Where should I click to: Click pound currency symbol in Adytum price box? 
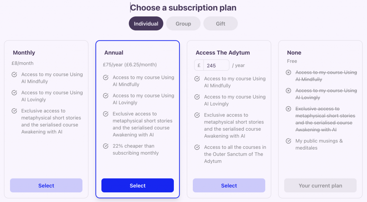(199, 65)
